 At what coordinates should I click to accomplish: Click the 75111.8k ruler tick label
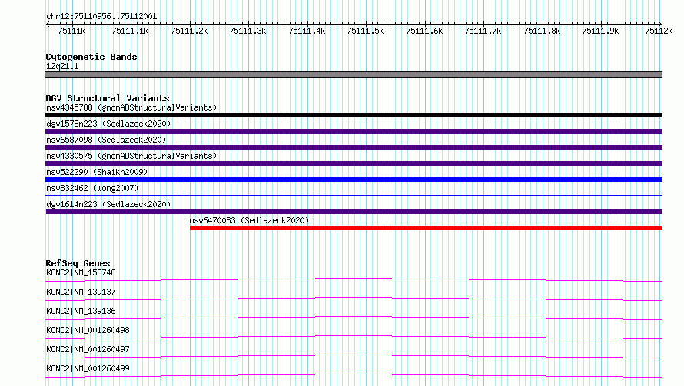coord(542,31)
